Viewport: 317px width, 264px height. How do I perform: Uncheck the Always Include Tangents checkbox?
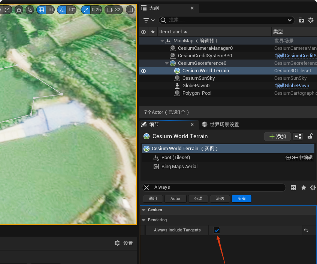[x=217, y=230]
